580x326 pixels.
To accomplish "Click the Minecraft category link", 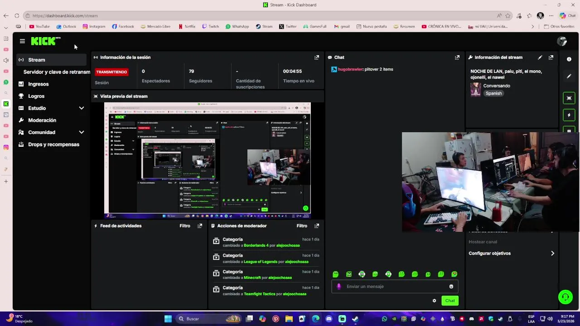I will coord(252,278).
